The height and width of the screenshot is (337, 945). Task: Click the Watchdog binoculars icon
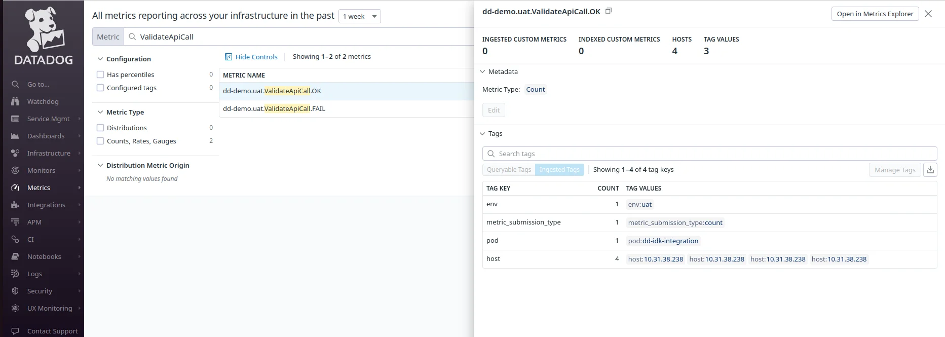(x=15, y=101)
